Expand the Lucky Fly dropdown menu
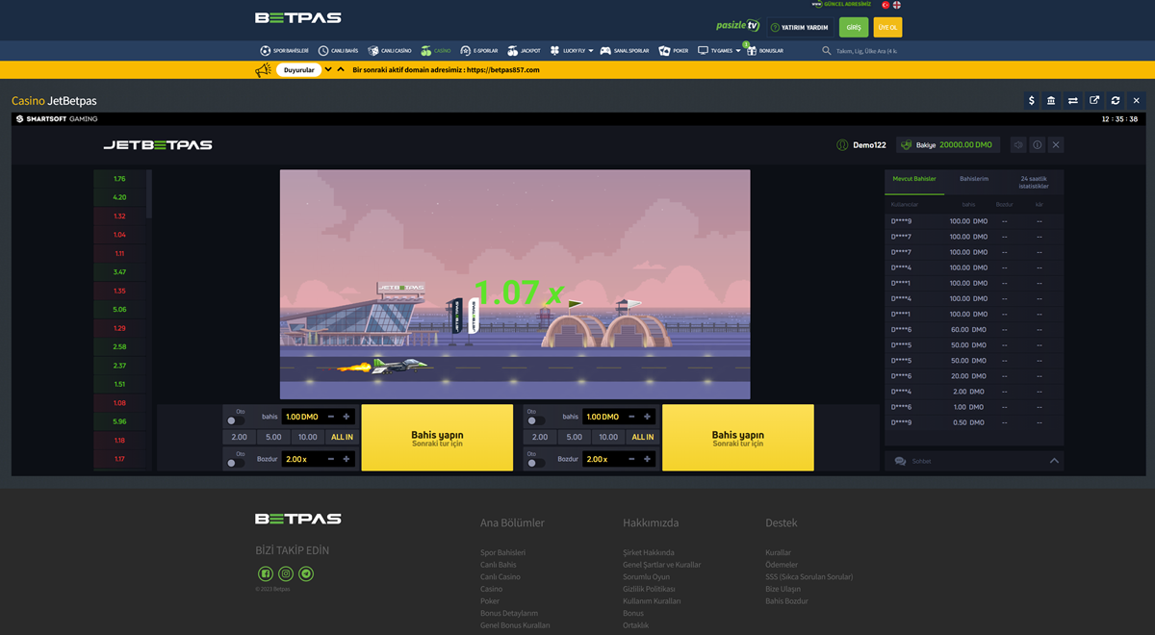 point(591,51)
